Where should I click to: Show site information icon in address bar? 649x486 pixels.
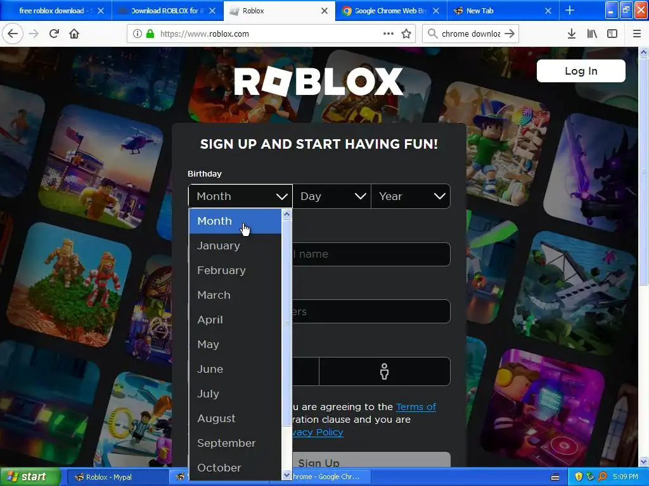point(137,34)
